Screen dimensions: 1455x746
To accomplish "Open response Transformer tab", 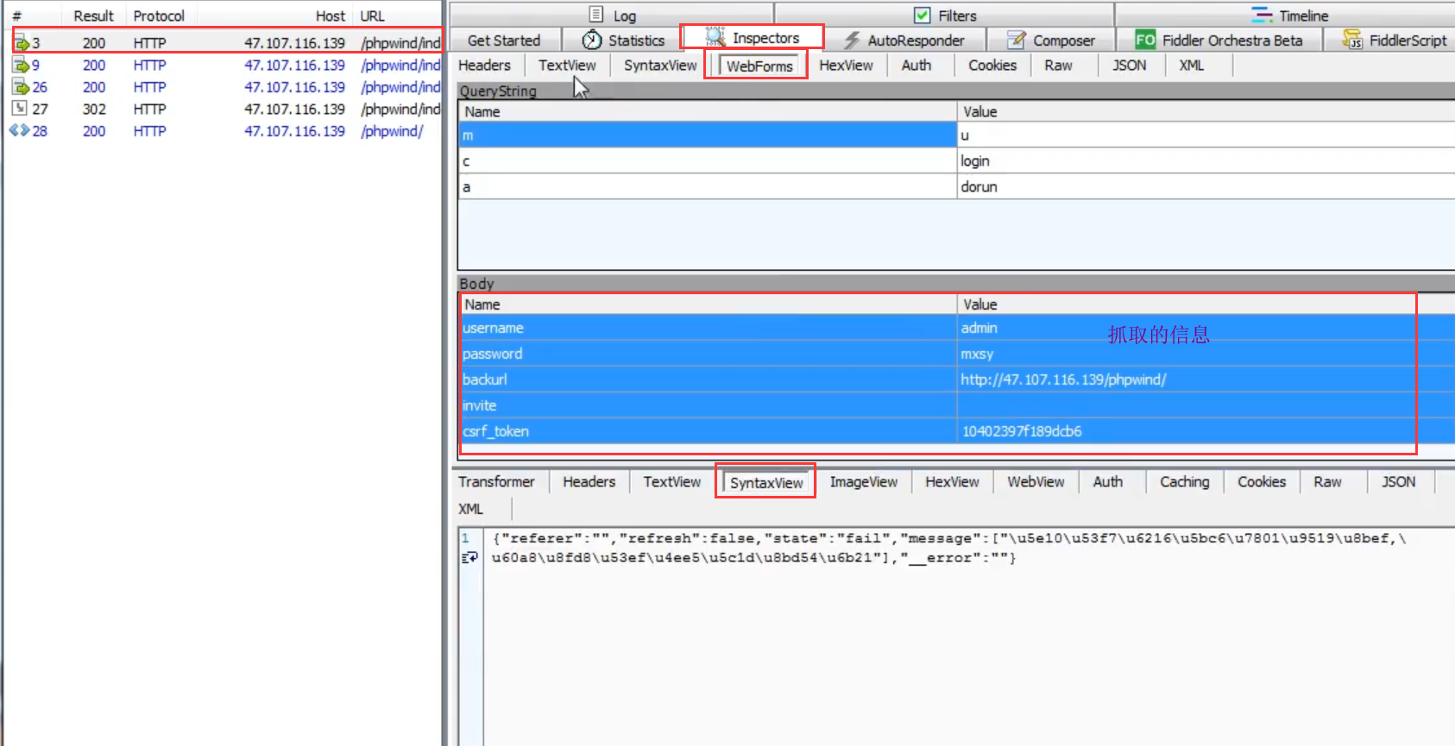I will click(x=496, y=482).
